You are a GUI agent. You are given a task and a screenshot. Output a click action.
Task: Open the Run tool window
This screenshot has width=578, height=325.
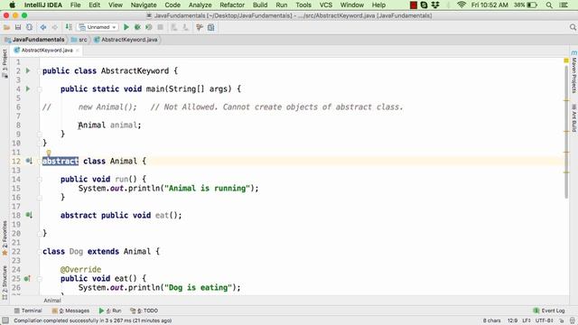pyautogui.click(x=110, y=311)
